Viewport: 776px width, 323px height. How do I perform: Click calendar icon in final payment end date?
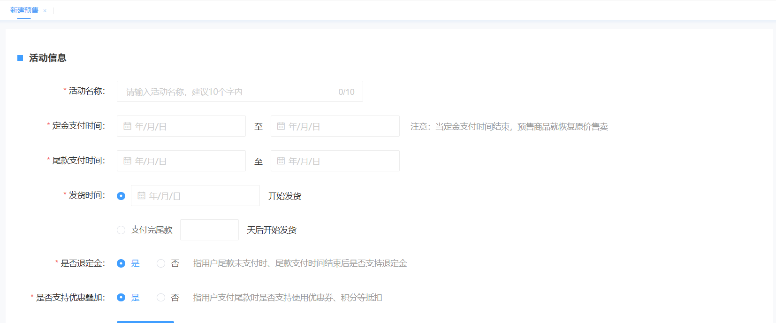(x=281, y=161)
